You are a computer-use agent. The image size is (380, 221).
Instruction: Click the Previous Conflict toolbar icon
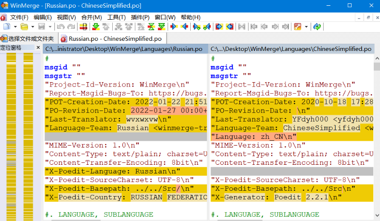[129, 26]
